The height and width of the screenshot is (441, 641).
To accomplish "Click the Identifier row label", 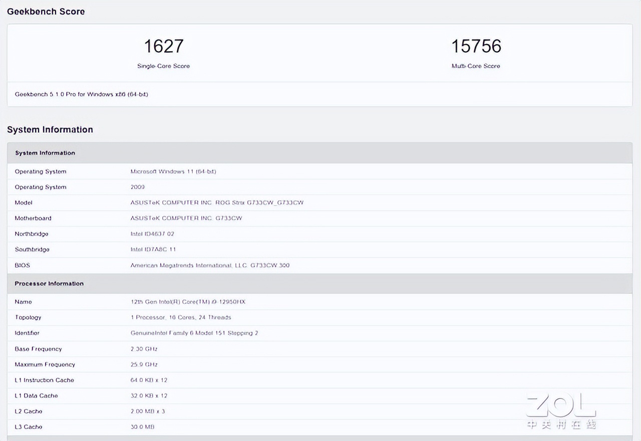I will (x=27, y=333).
